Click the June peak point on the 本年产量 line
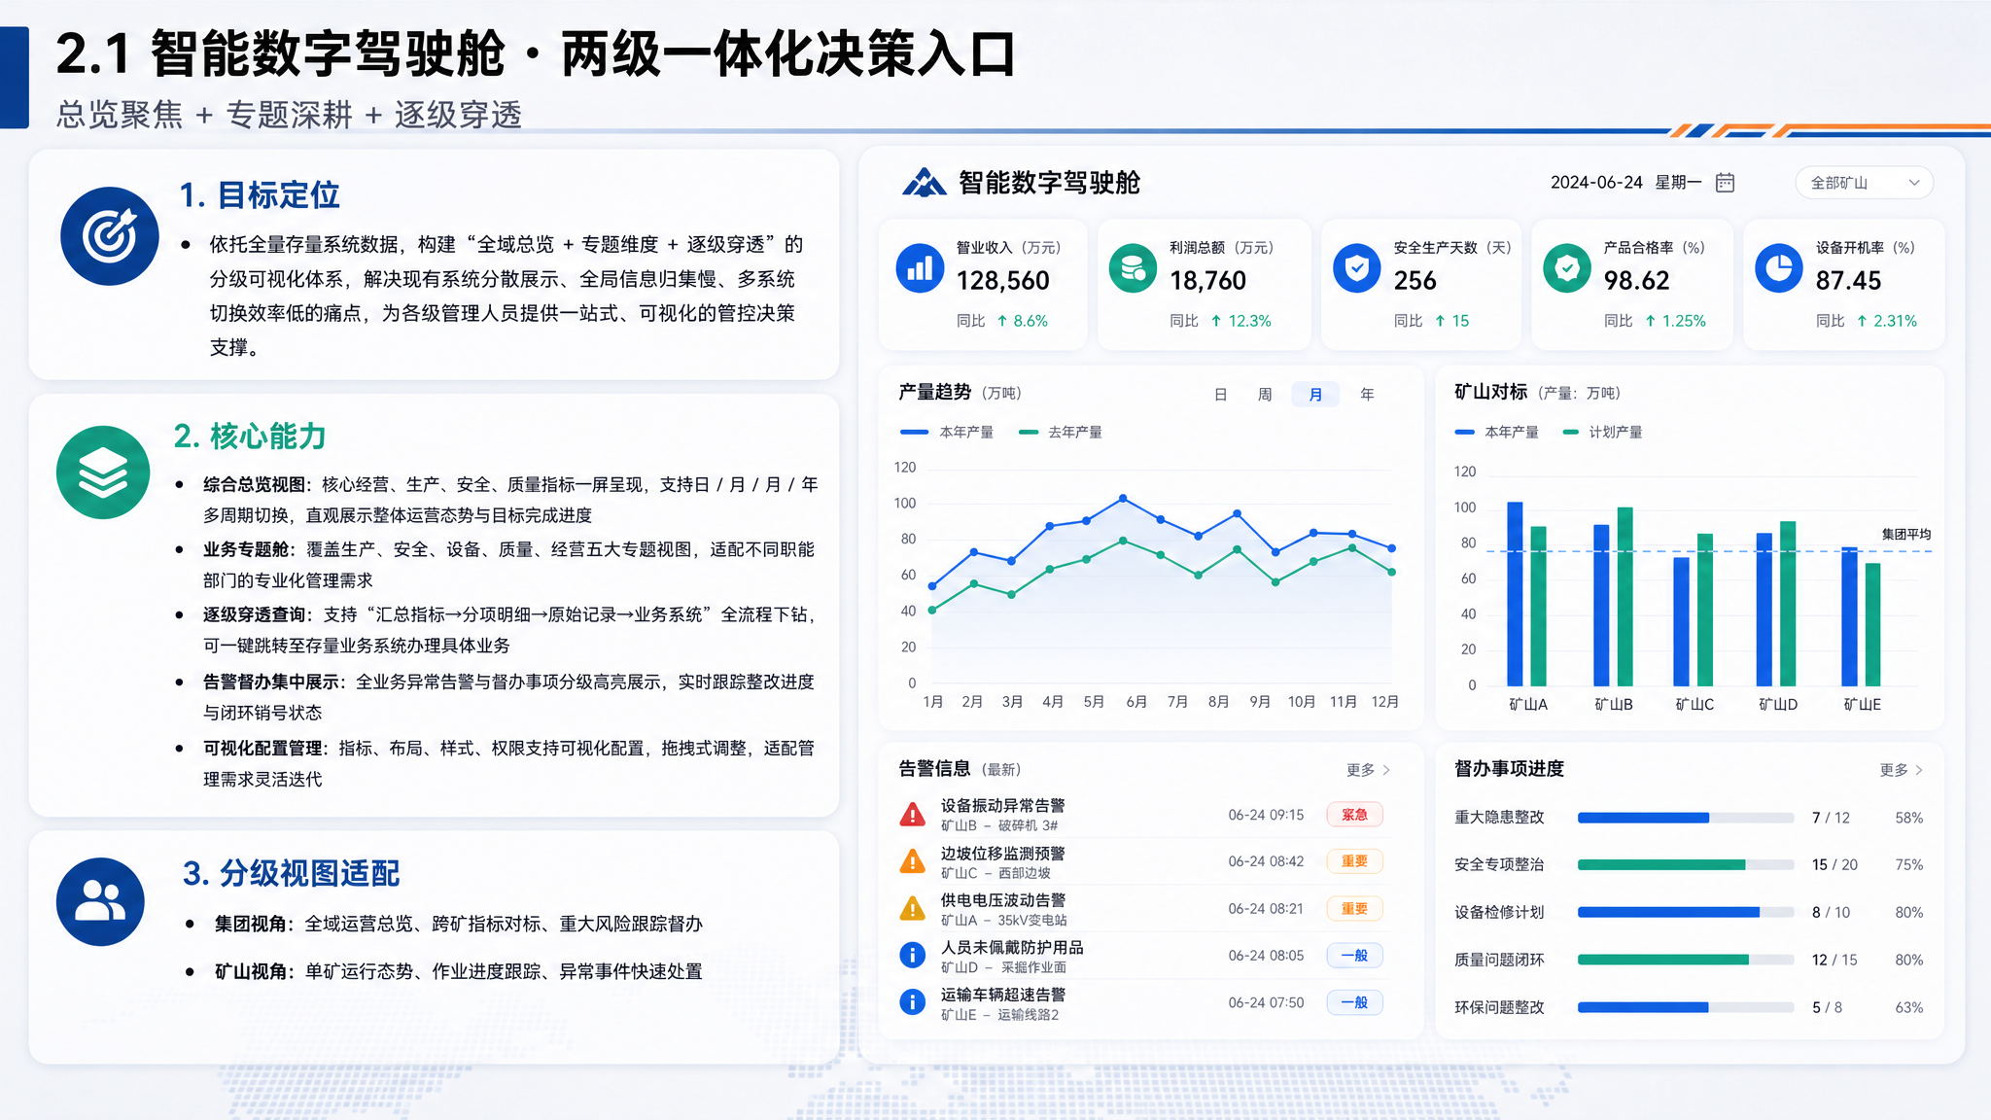This screenshot has height=1120, width=1991. pos(1123,498)
